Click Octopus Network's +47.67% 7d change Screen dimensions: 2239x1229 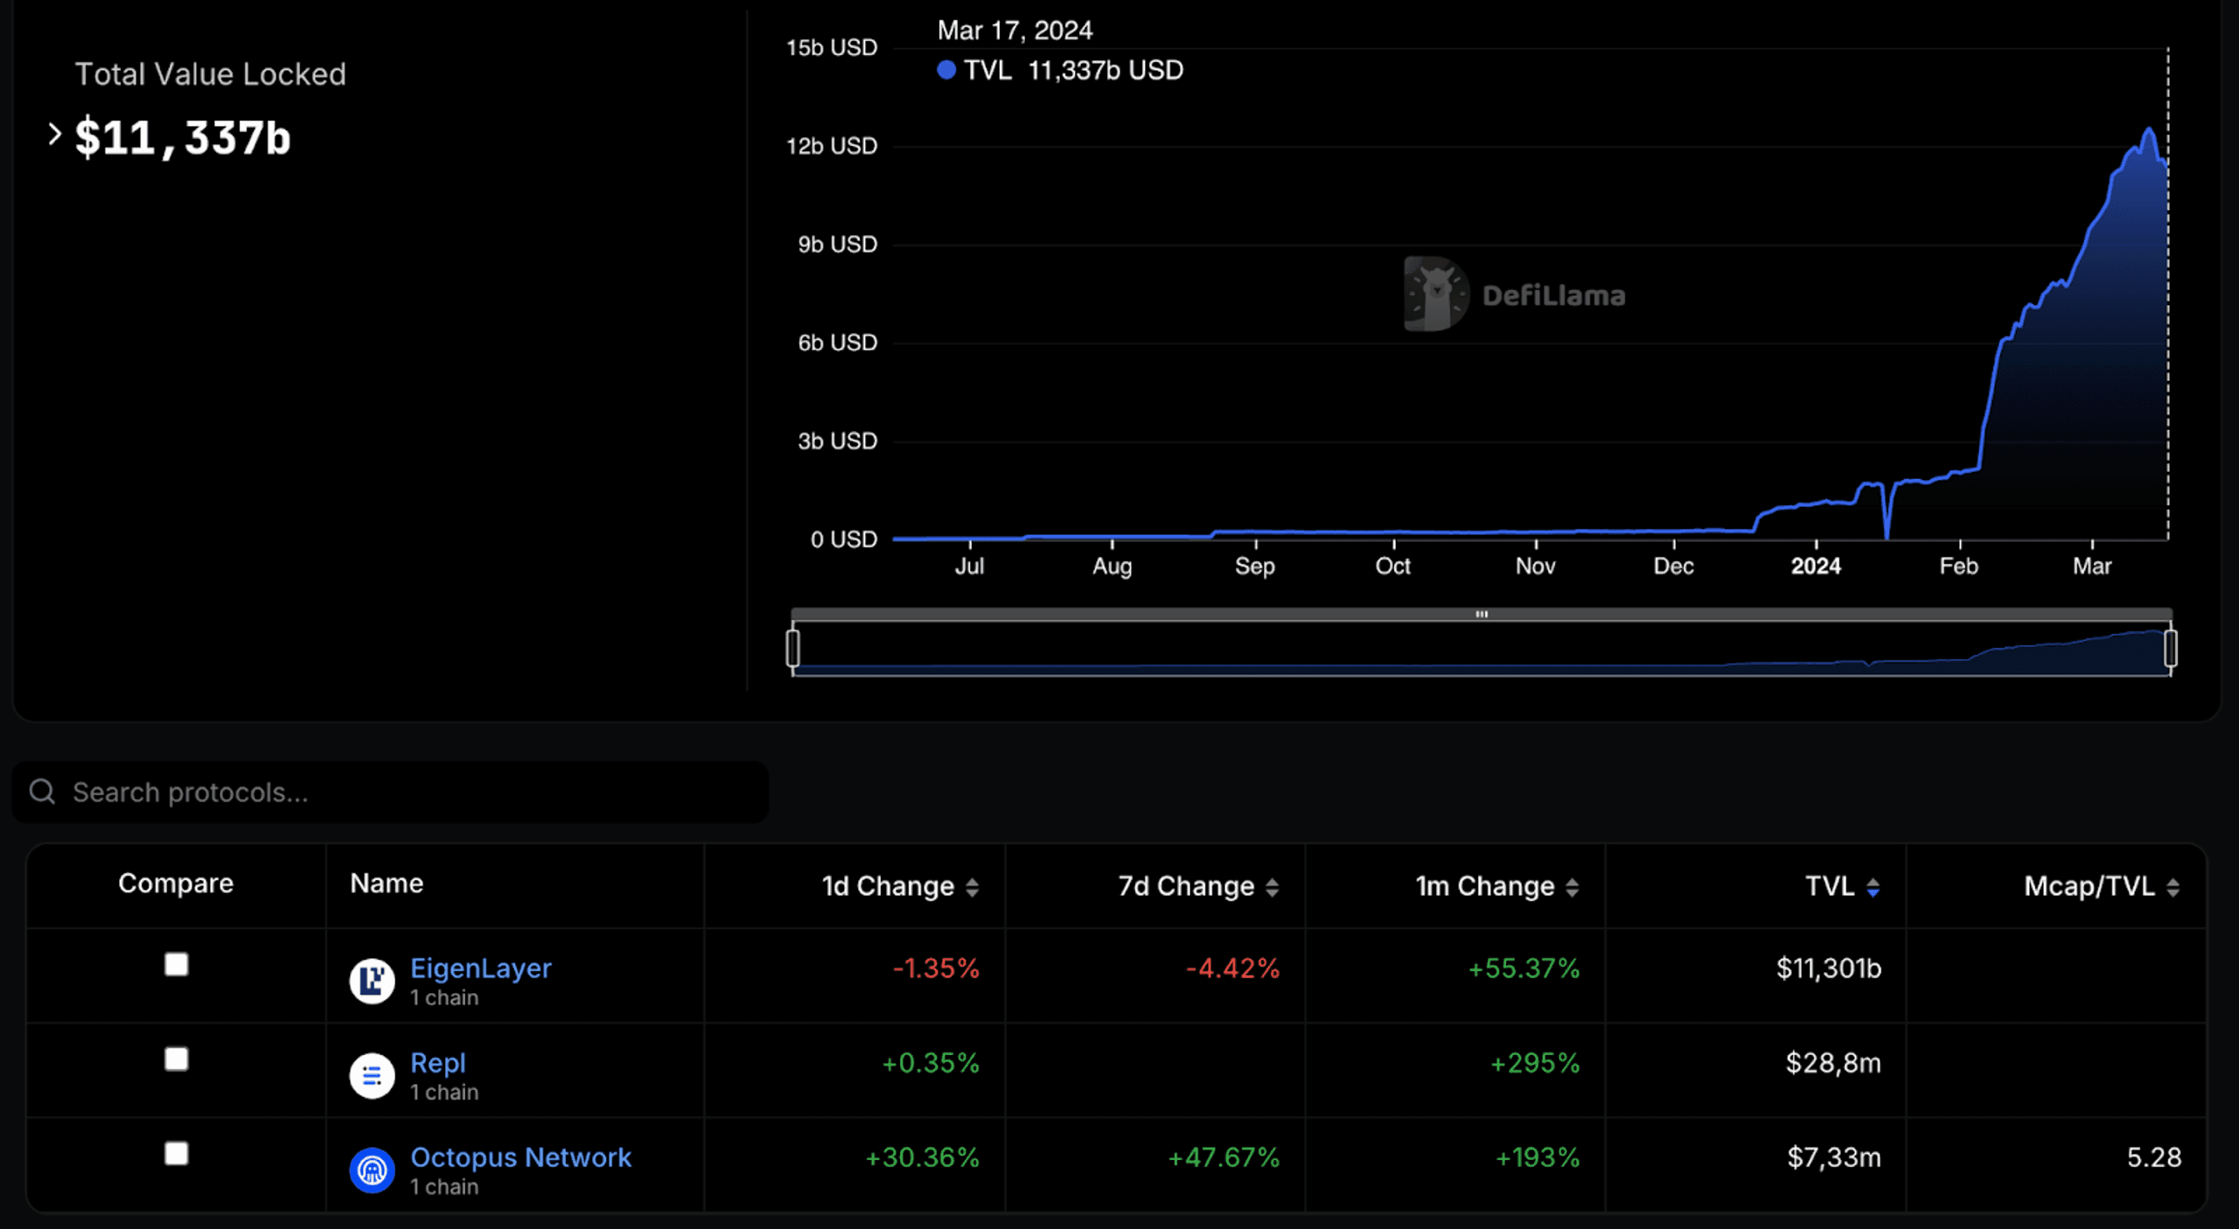tap(1224, 1156)
